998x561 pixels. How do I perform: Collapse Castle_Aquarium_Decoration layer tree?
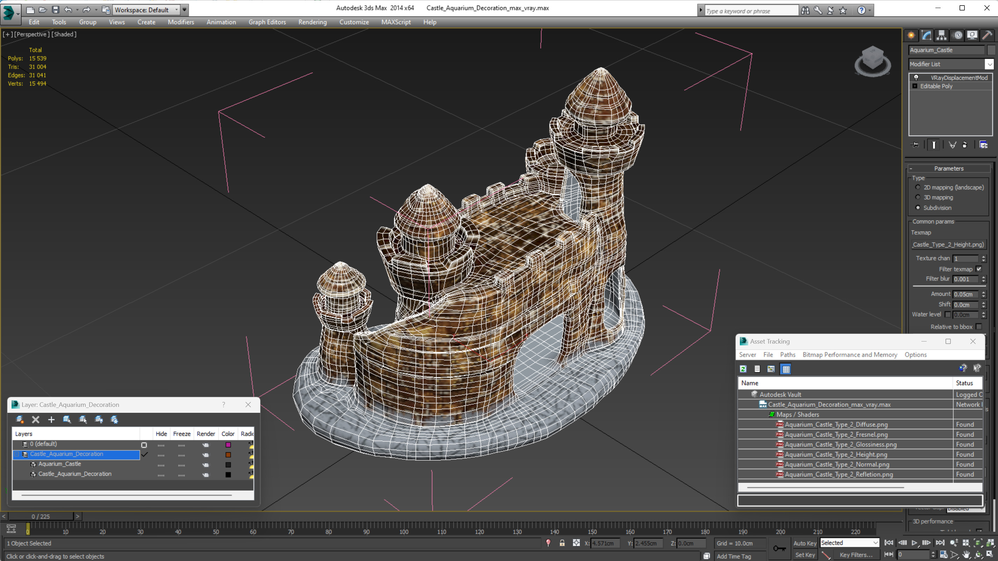click(17, 454)
